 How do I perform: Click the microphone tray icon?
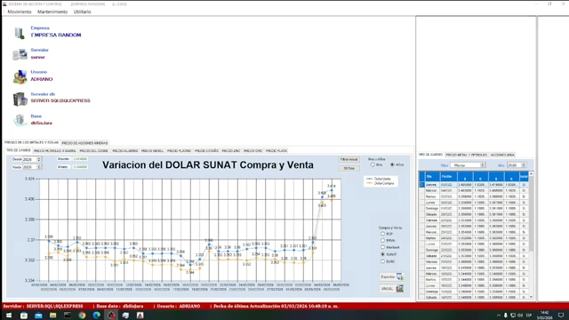tap(506, 316)
